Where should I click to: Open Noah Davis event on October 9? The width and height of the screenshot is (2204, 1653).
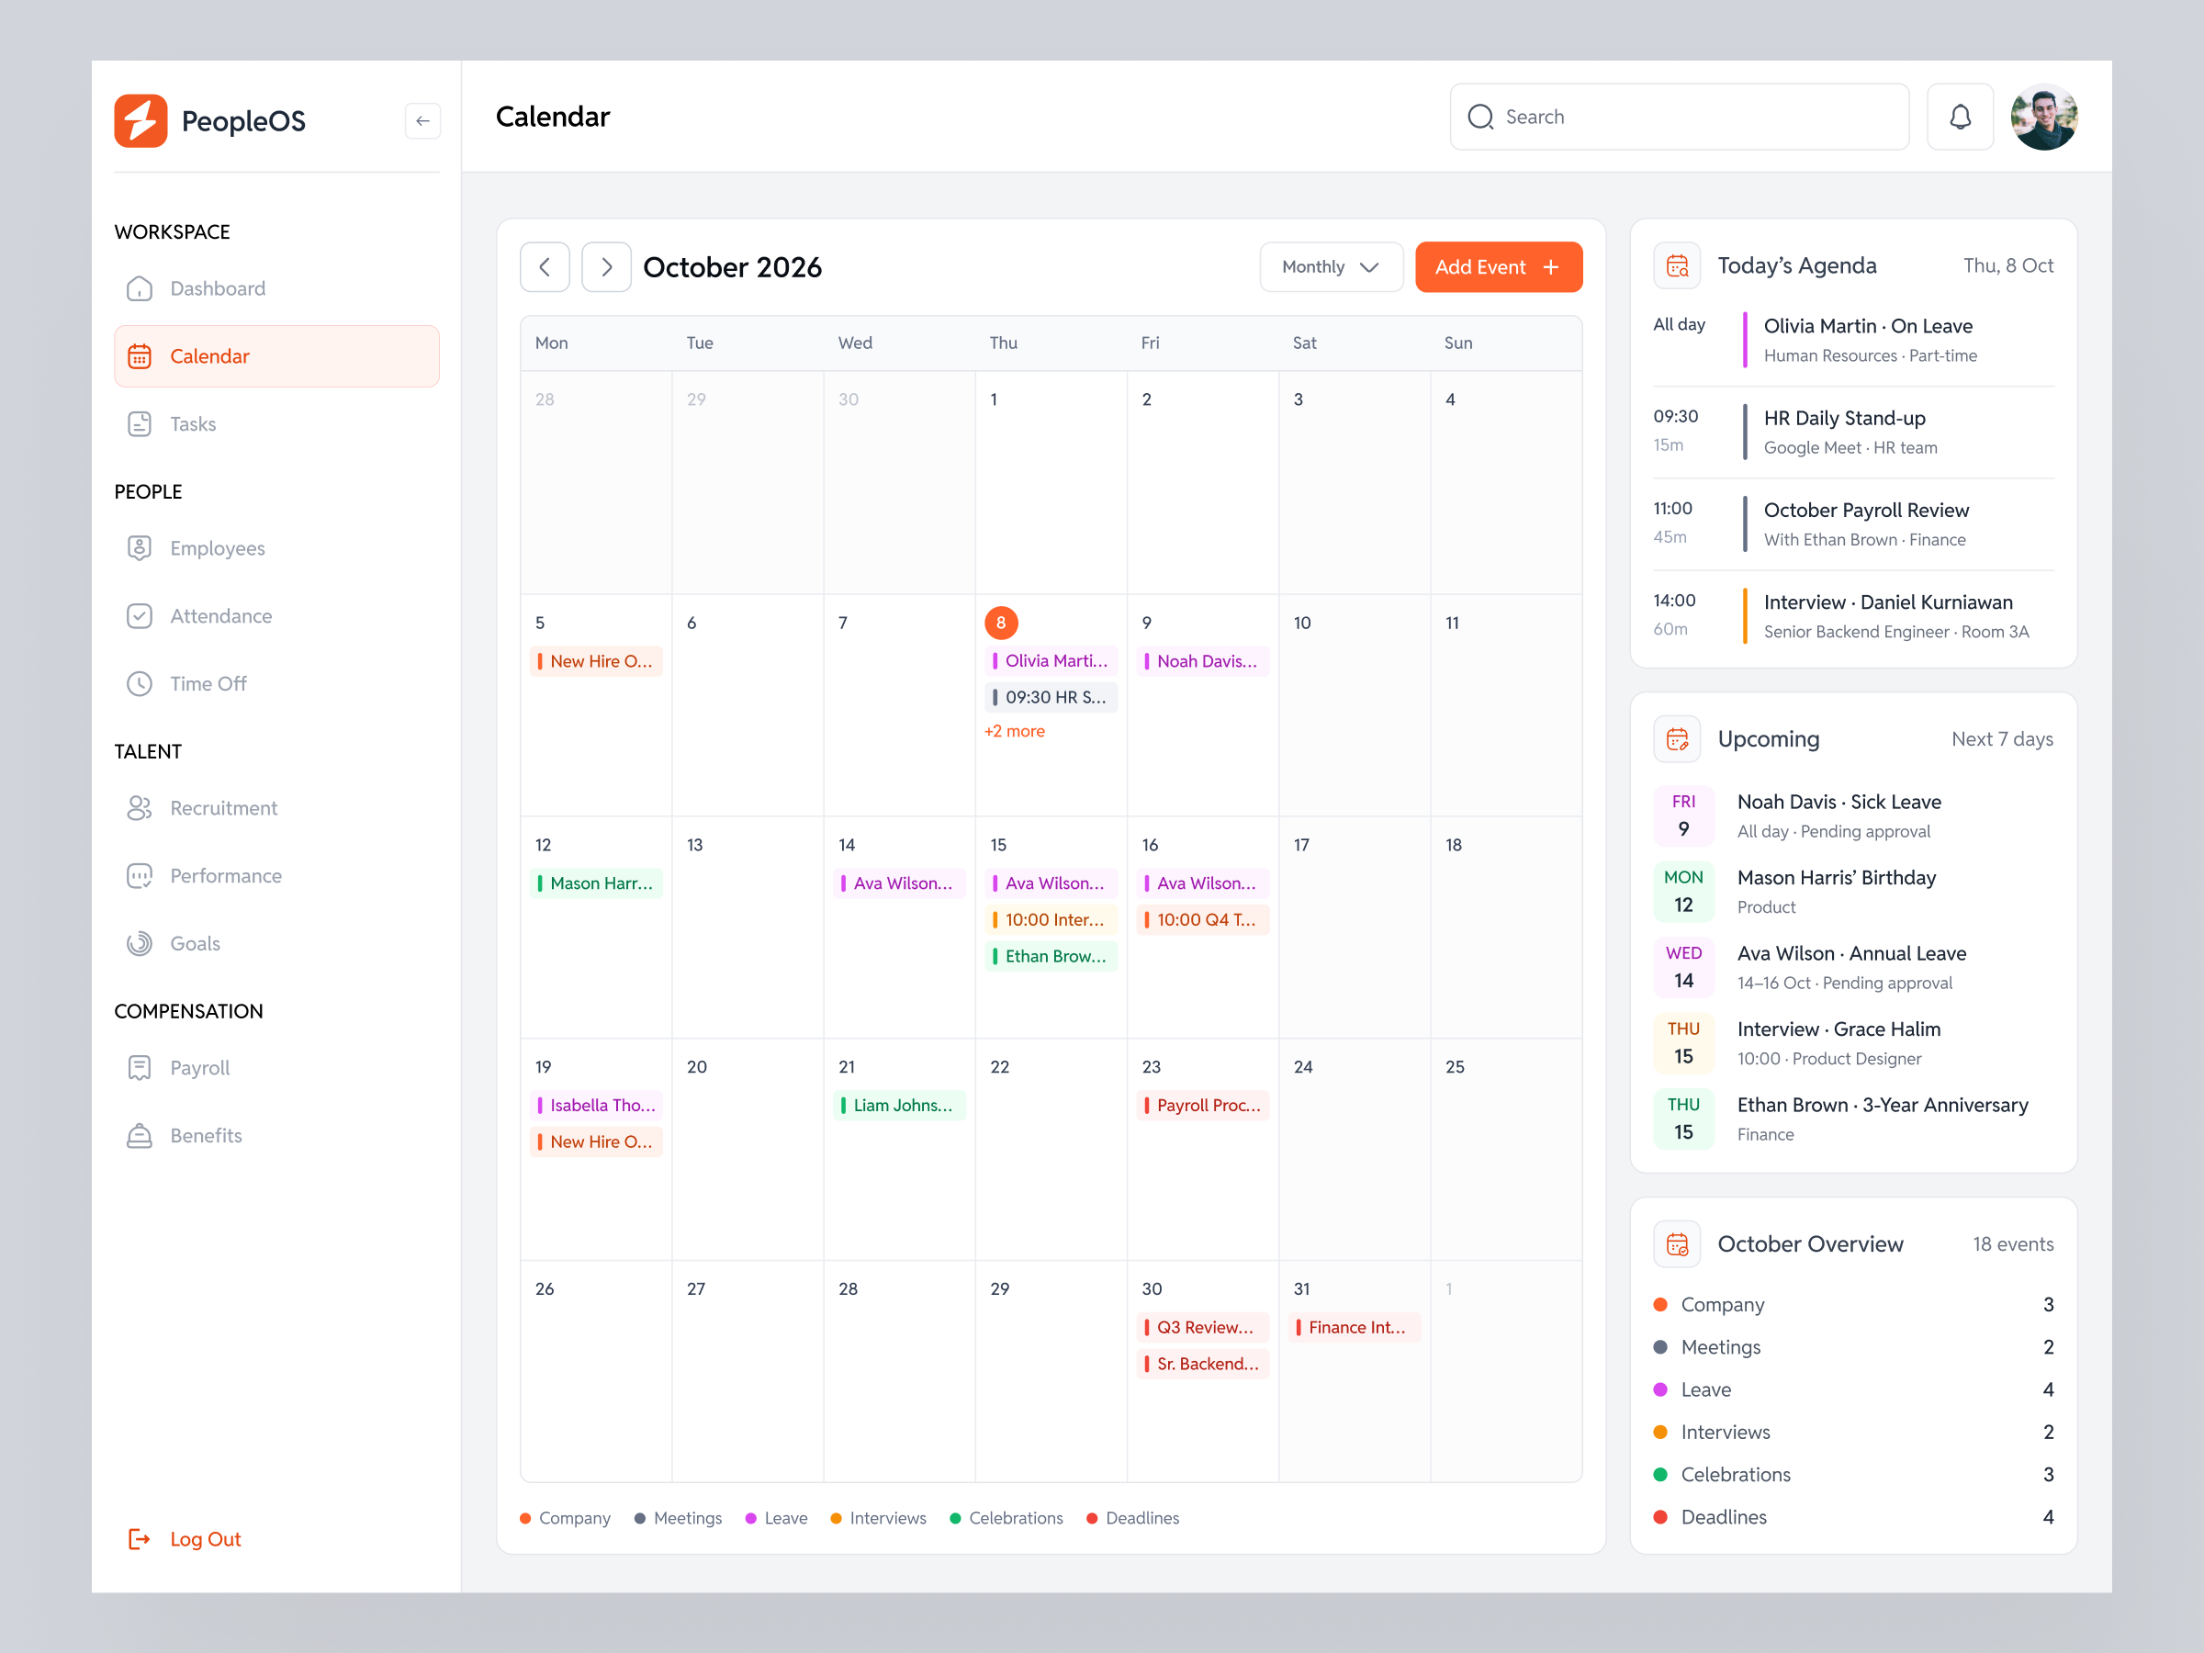tap(1203, 660)
